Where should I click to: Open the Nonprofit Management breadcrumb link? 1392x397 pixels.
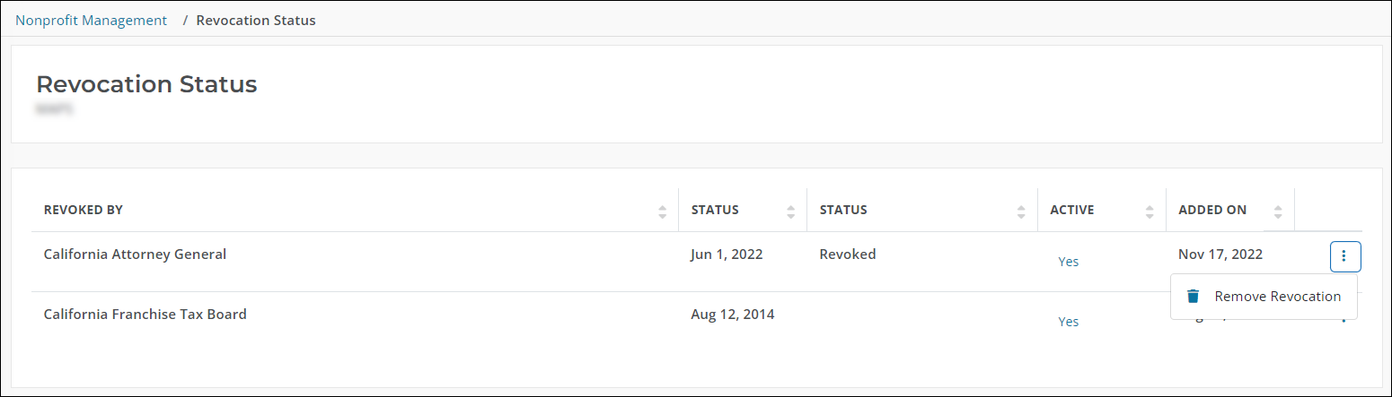[x=91, y=20]
